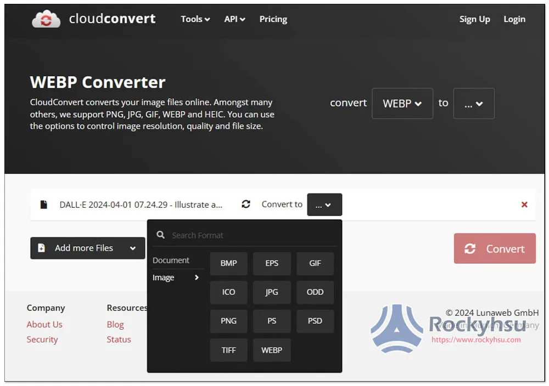Image resolution: width=549 pixels, height=386 pixels.
Task: Open the Pricing page
Action: pos(273,19)
